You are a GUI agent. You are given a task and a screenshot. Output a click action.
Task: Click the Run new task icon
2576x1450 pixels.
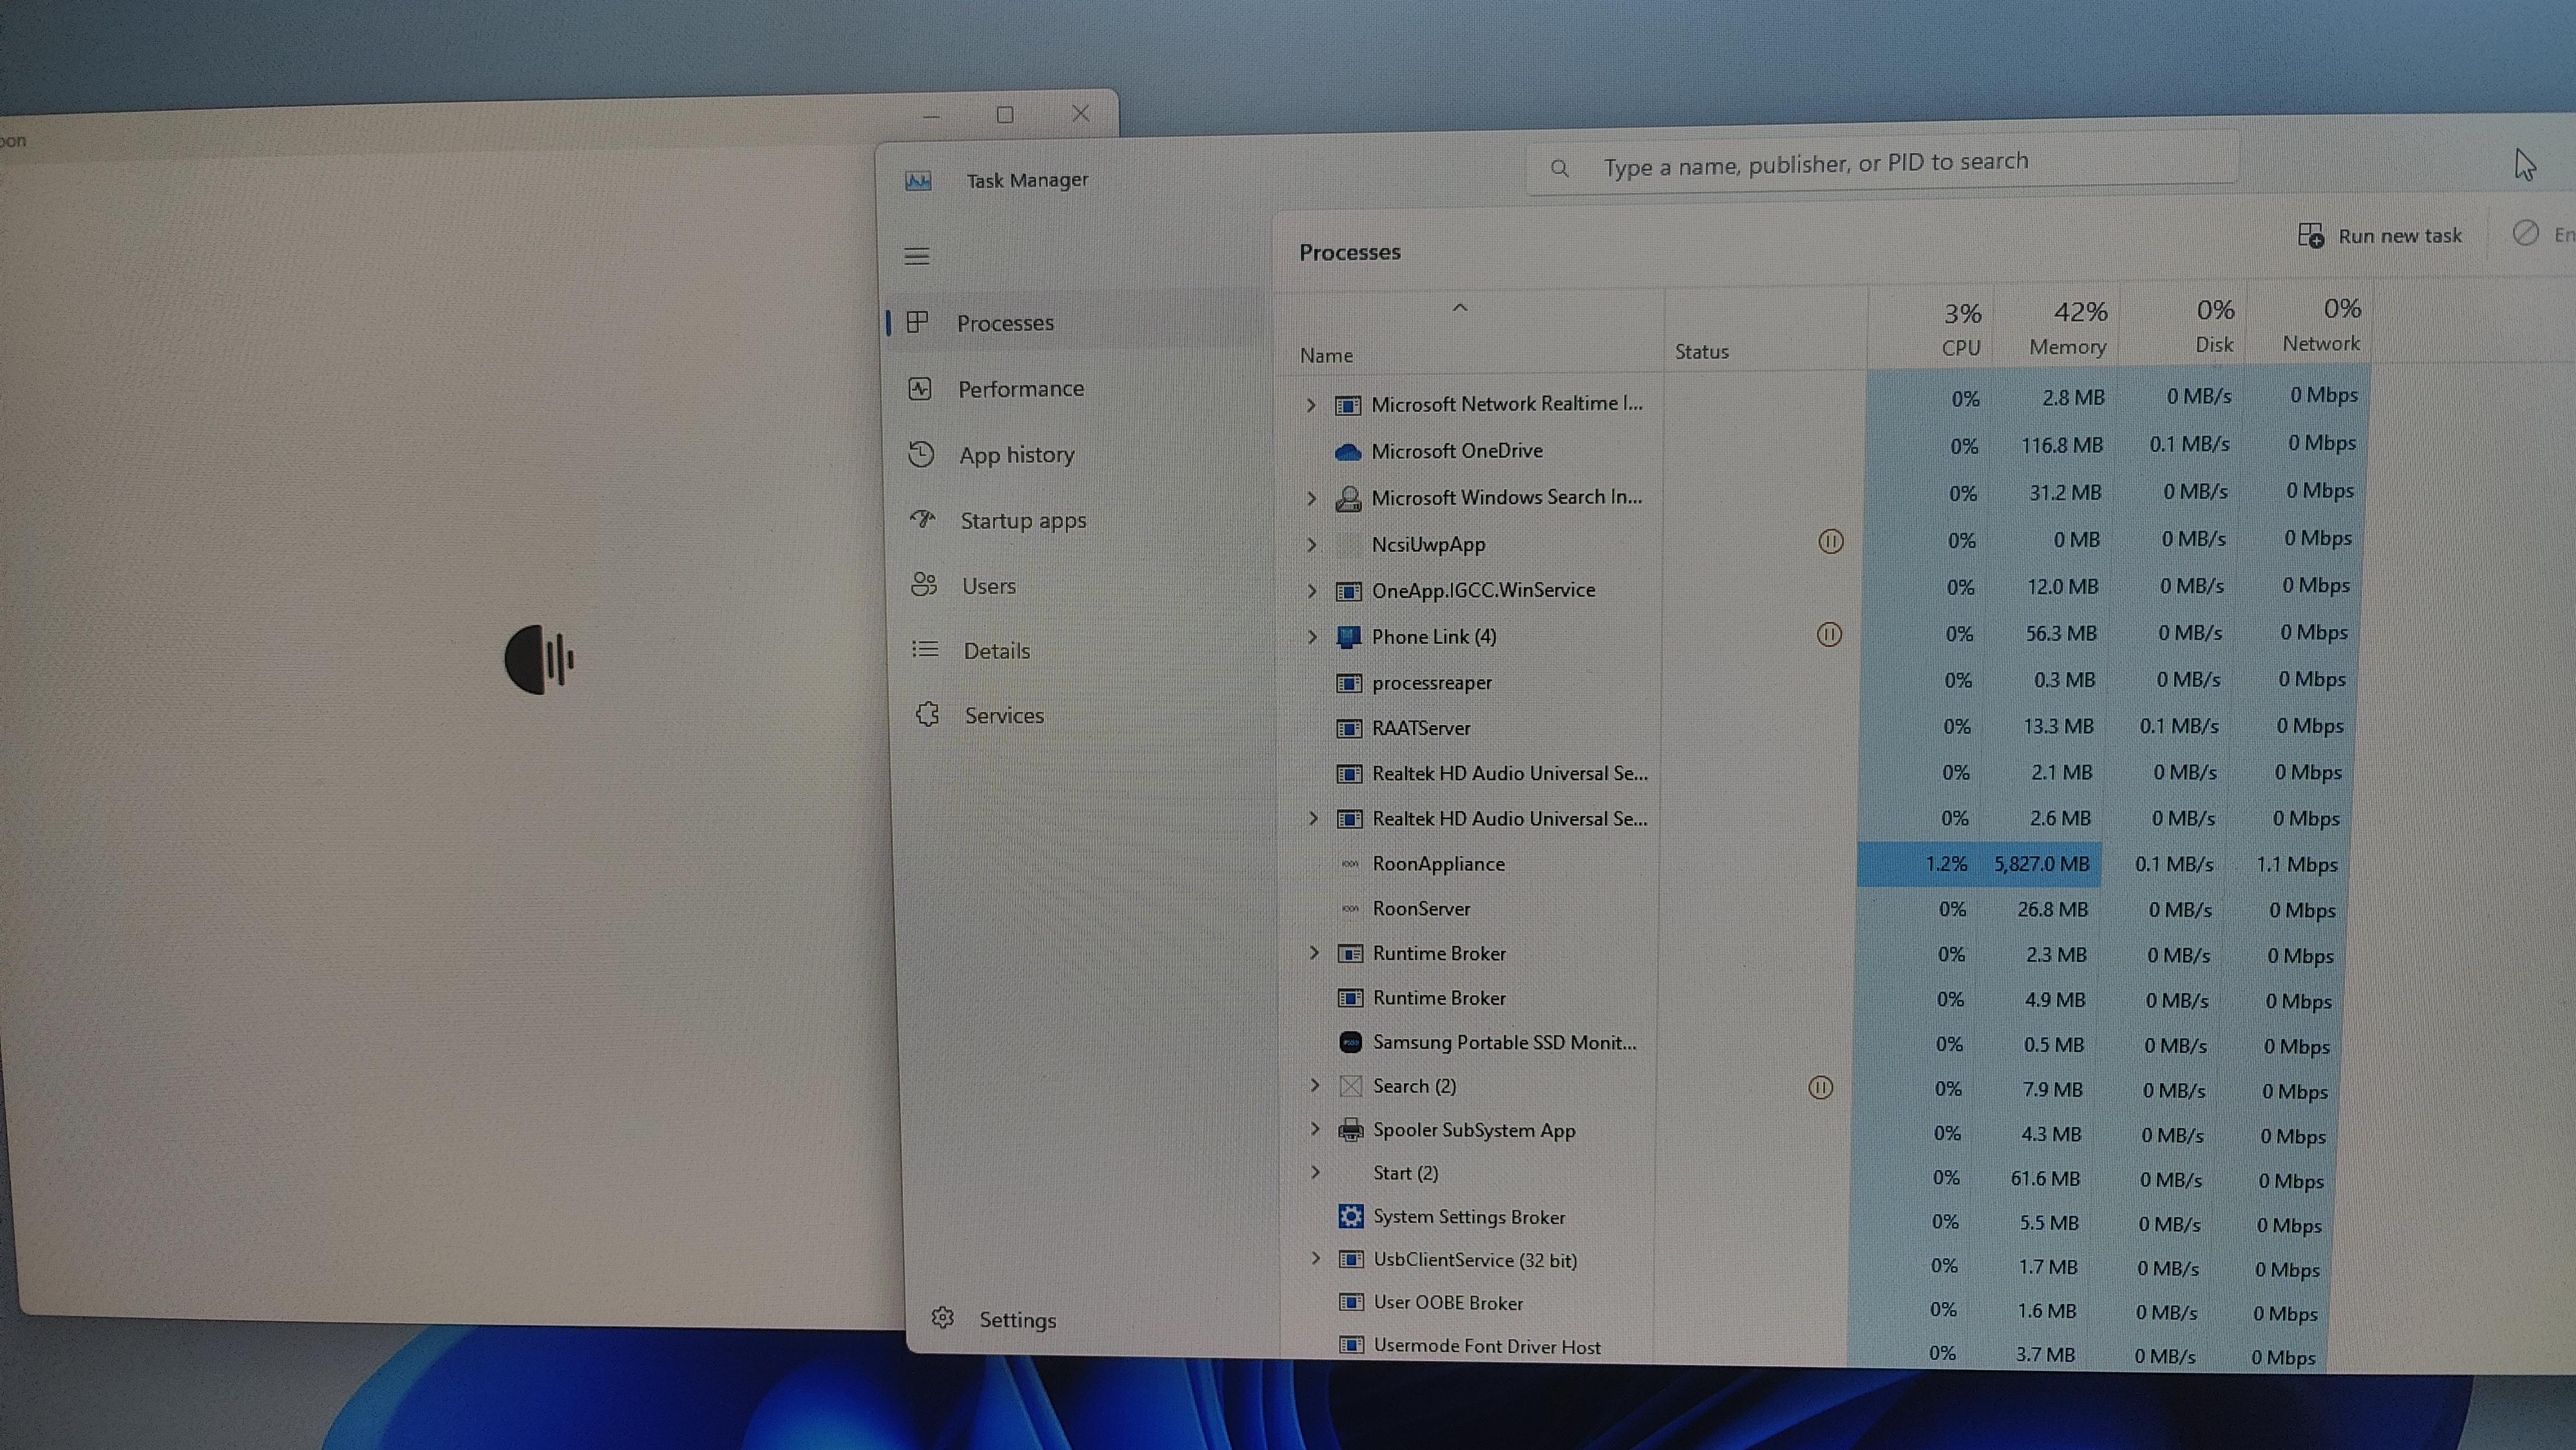point(2310,235)
